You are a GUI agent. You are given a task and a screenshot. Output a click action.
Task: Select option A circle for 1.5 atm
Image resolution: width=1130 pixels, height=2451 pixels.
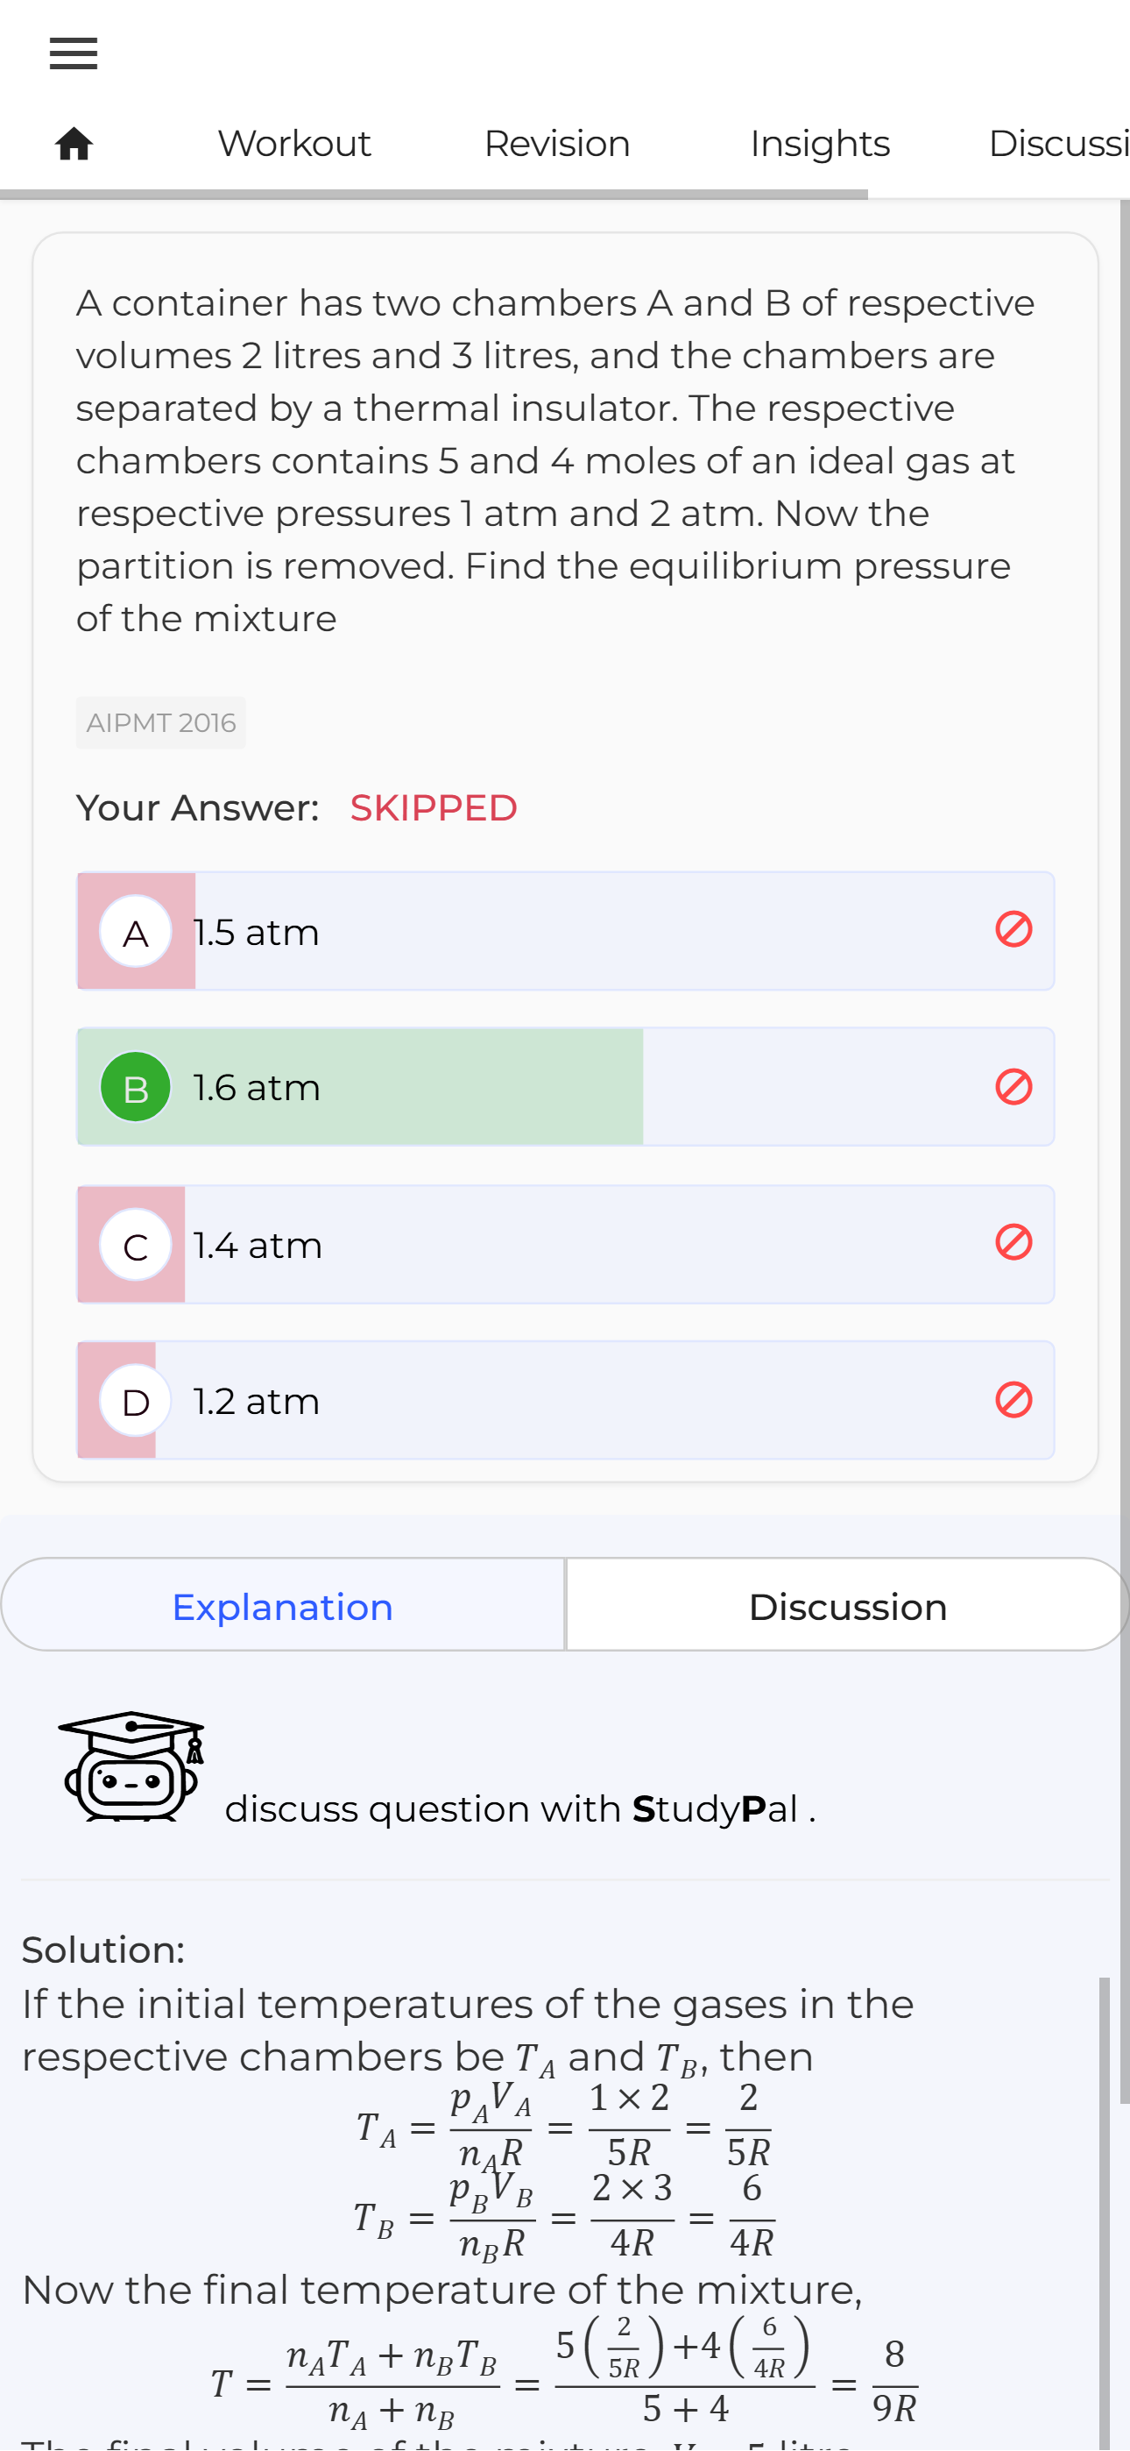point(136,932)
